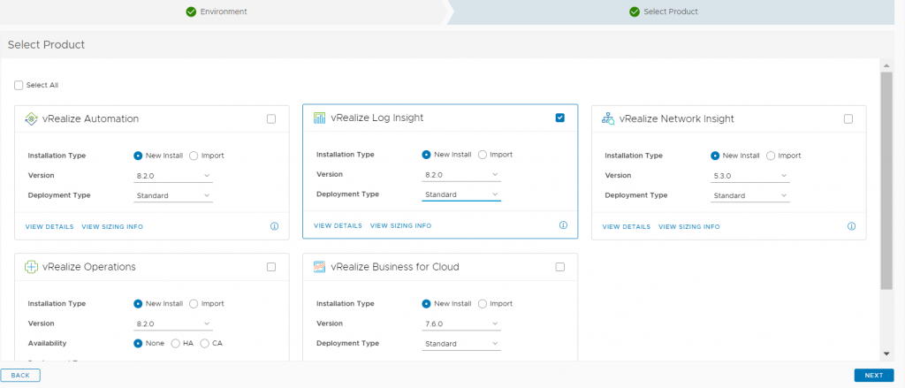
Task: Go to the Select Product wizard step
Action: pyautogui.click(x=671, y=11)
